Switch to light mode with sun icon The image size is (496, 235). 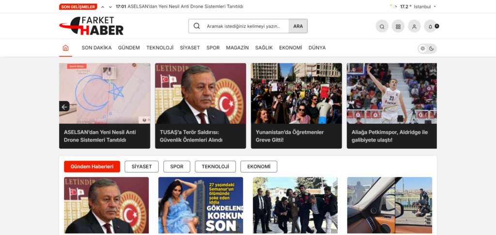pyautogui.click(x=423, y=48)
